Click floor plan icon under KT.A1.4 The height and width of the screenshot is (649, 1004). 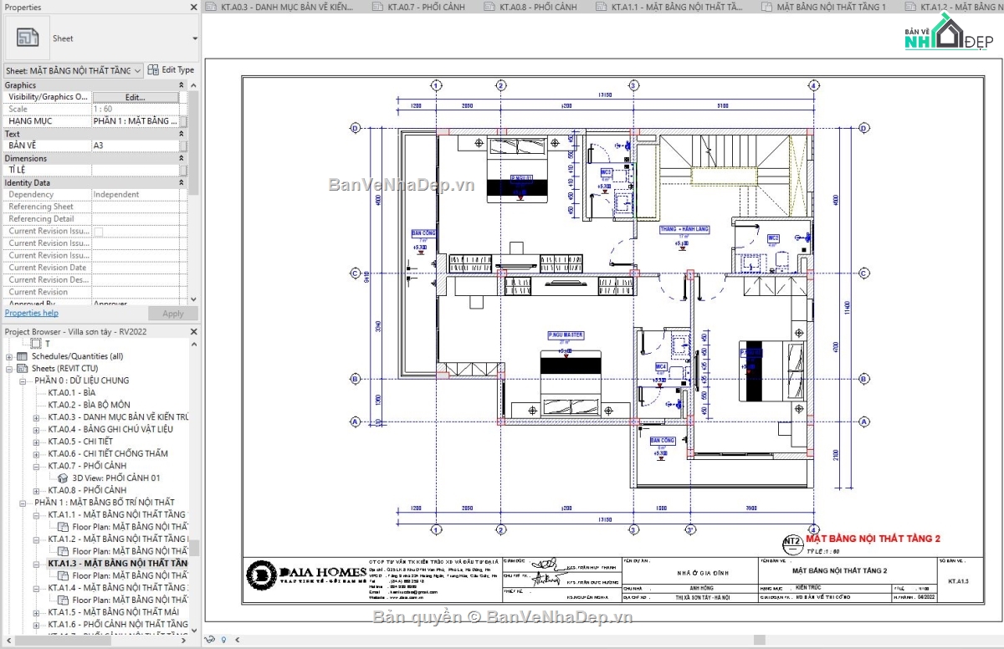[x=64, y=600]
